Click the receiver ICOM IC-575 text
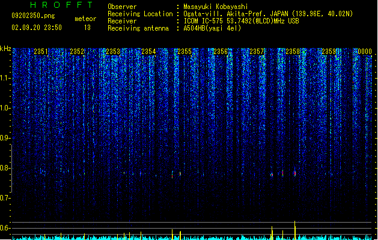378x240 pixels. coord(241,21)
